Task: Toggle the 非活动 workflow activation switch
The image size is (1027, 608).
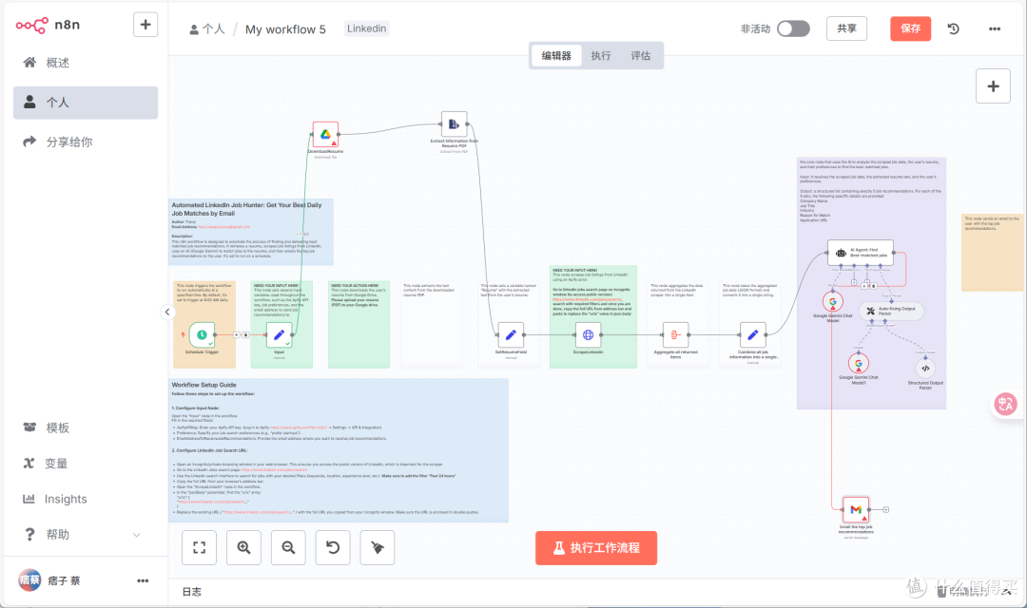Action: (x=793, y=28)
